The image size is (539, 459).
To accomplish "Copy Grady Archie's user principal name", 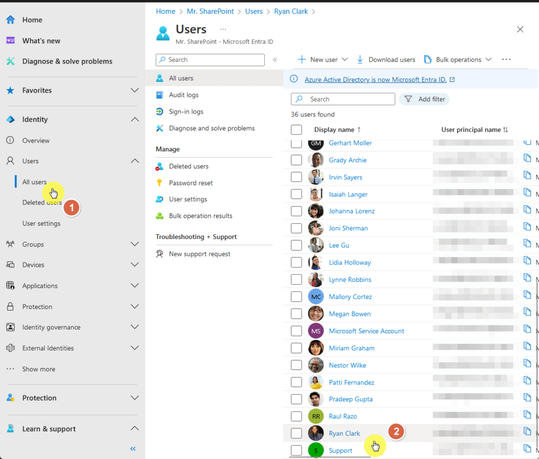I will coord(527,158).
